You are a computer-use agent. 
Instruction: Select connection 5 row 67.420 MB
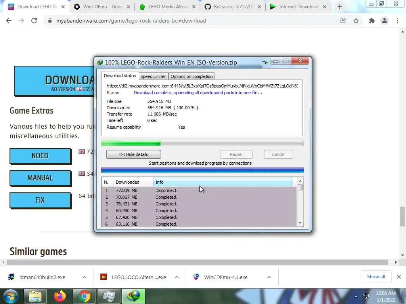point(199,217)
